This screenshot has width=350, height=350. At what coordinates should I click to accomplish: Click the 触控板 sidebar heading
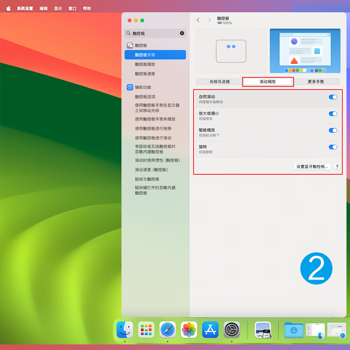click(141, 45)
